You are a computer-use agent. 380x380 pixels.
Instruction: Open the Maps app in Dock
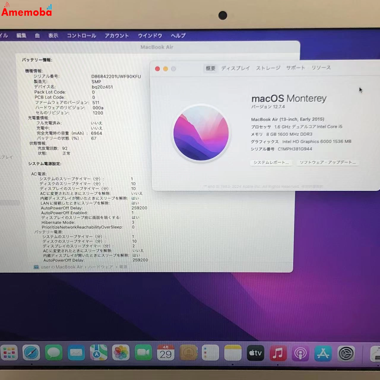pos(99,353)
